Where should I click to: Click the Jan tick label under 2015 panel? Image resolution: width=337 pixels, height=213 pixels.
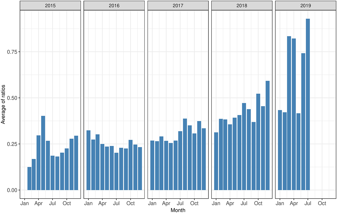tap(25, 204)
